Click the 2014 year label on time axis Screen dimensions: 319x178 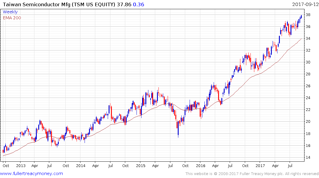point(80,166)
